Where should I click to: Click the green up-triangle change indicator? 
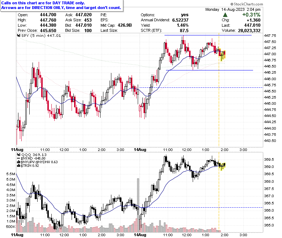coord(225,15)
